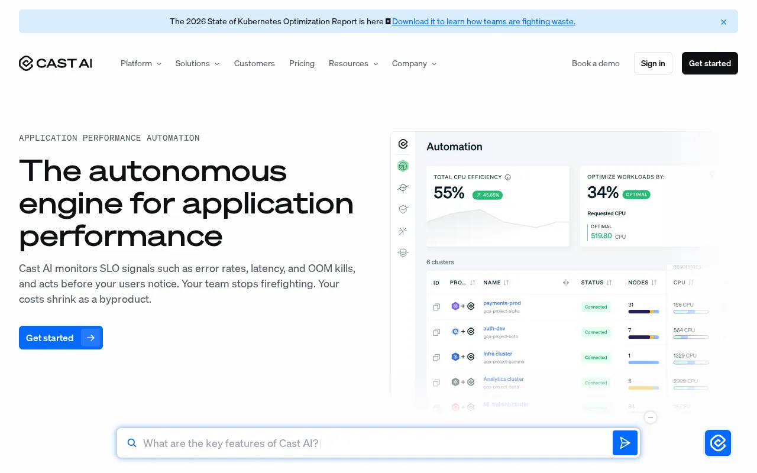Click copy ID icon in Analytics cluster row
757x473 pixels.
click(436, 383)
